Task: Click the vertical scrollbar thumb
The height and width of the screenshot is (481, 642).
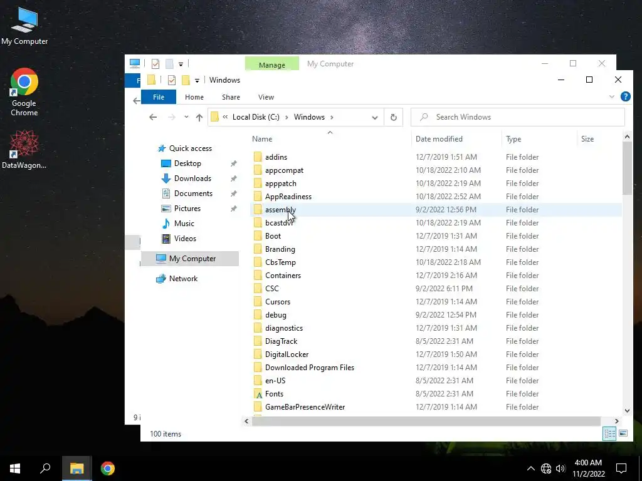Action: [627, 168]
